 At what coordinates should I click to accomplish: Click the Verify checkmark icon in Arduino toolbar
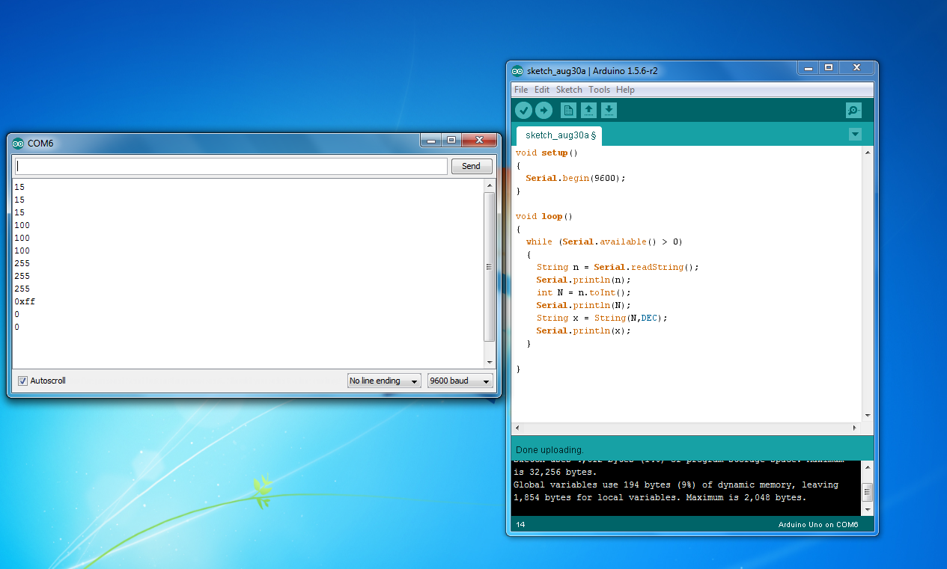click(523, 111)
